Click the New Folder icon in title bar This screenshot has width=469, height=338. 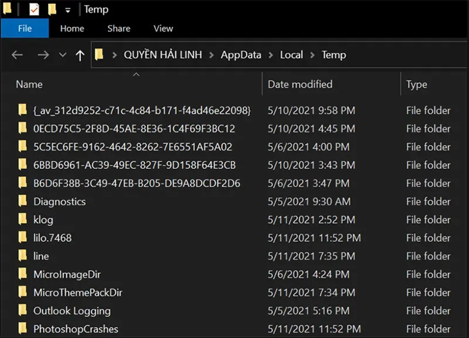pos(52,9)
